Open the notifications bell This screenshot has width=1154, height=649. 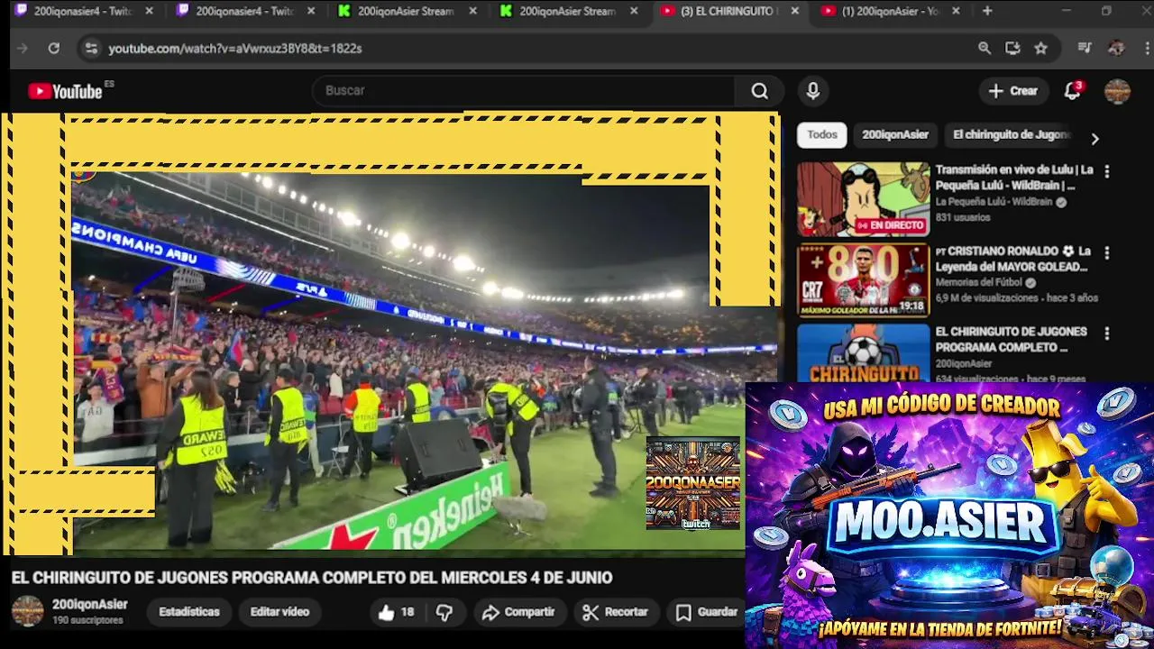coord(1072,91)
